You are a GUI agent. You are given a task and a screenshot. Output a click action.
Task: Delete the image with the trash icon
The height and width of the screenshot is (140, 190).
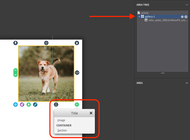77,43
